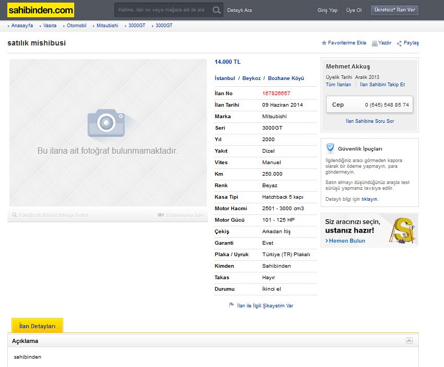The image size is (444, 367).
Task: Click Videosunu İzle video option
Action: pyautogui.click(x=181, y=215)
